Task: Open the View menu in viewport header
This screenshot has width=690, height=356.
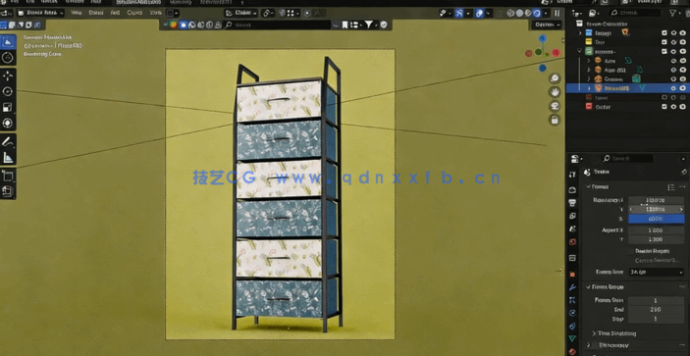Action: [77, 13]
